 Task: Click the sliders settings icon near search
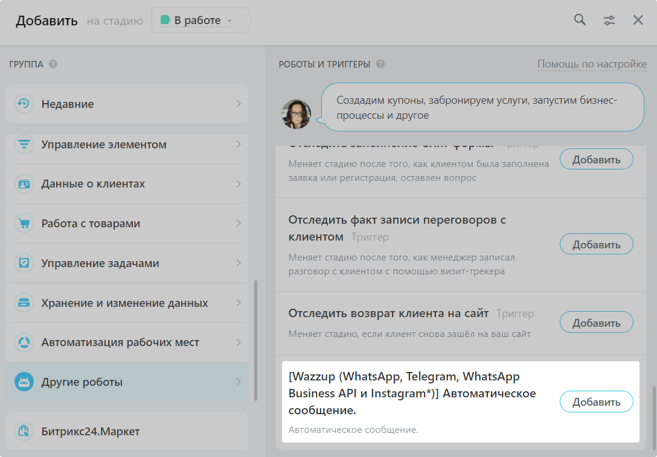point(609,20)
